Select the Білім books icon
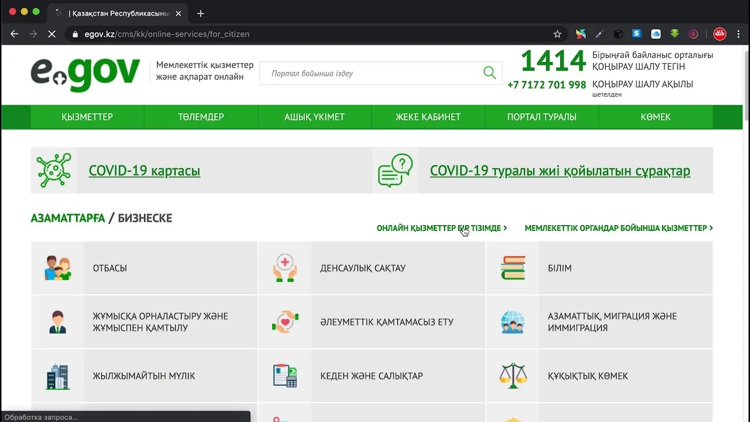 click(x=513, y=268)
